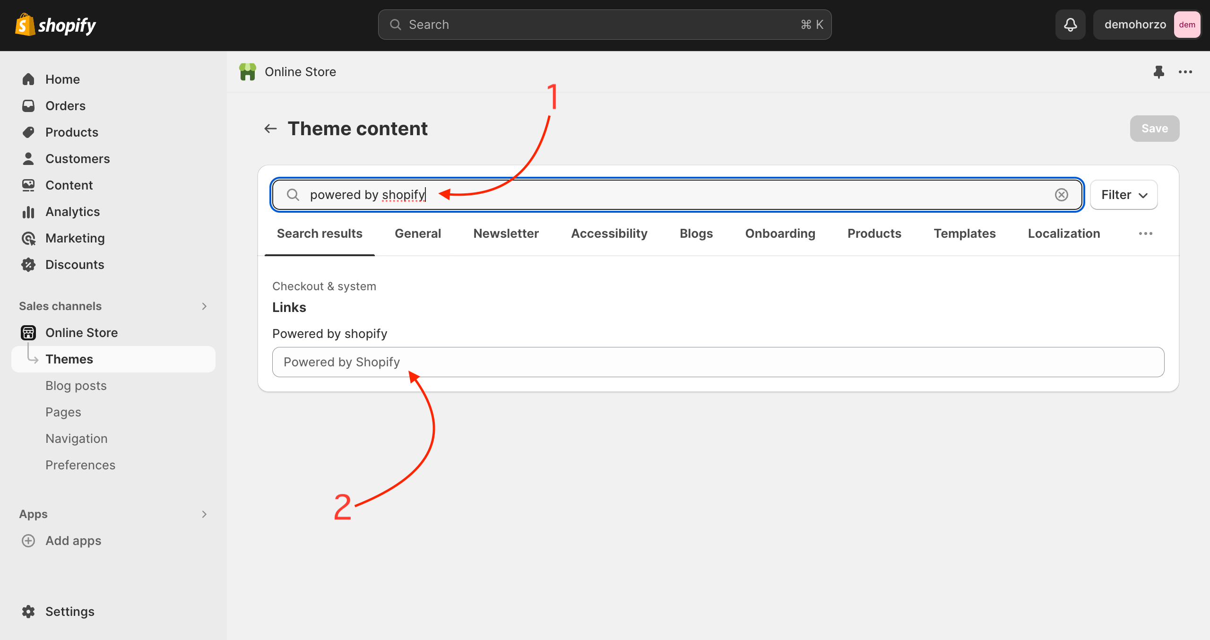Open the Filter dropdown
This screenshot has height=640, width=1210.
tap(1124, 195)
